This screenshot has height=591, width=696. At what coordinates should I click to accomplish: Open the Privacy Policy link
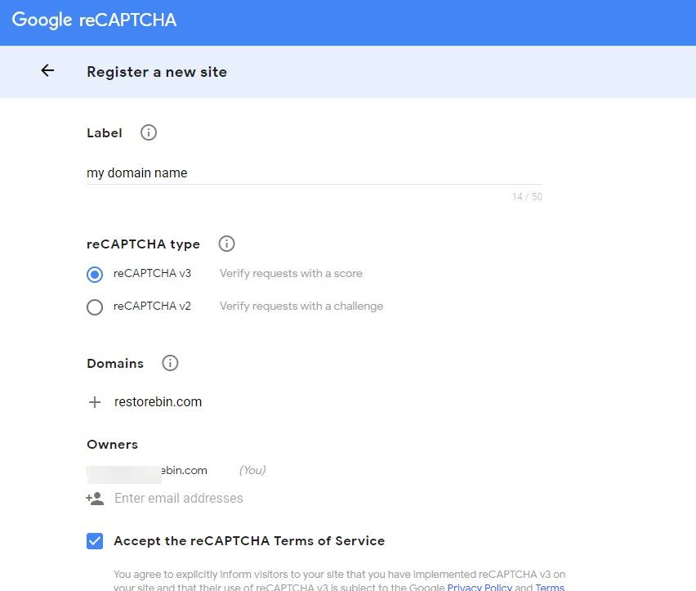480,587
